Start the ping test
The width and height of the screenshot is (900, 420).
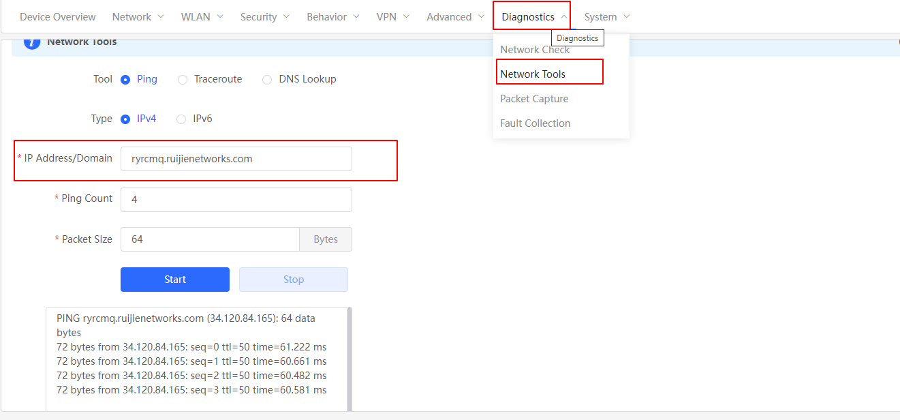pyautogui.click(x=175, y=280)
